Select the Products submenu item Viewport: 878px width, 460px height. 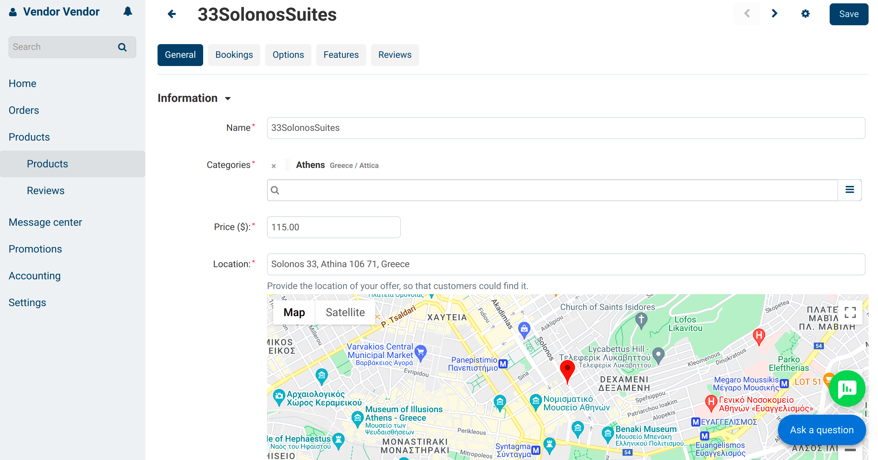pos(73,164)
